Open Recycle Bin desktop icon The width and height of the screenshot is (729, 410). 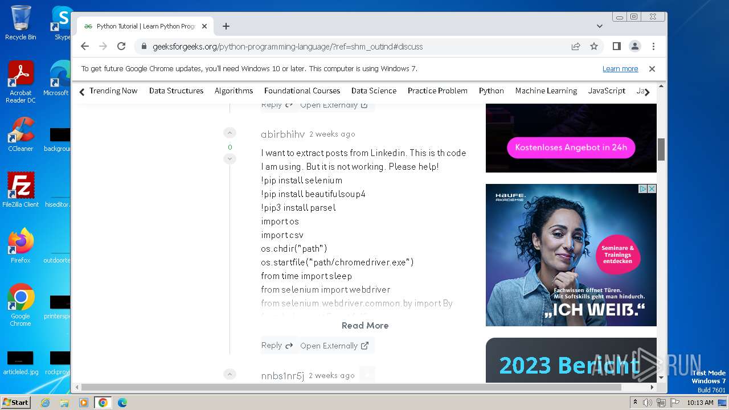[x=21, y=23]
